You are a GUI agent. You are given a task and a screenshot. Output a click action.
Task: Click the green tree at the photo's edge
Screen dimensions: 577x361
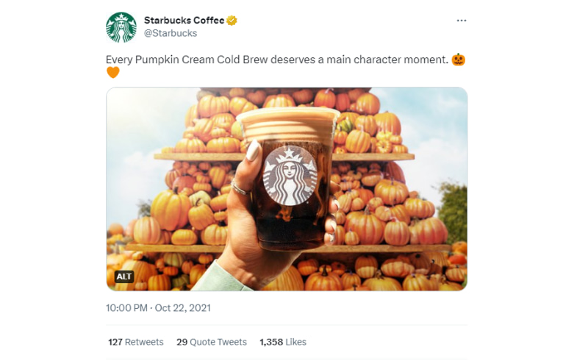454,213
